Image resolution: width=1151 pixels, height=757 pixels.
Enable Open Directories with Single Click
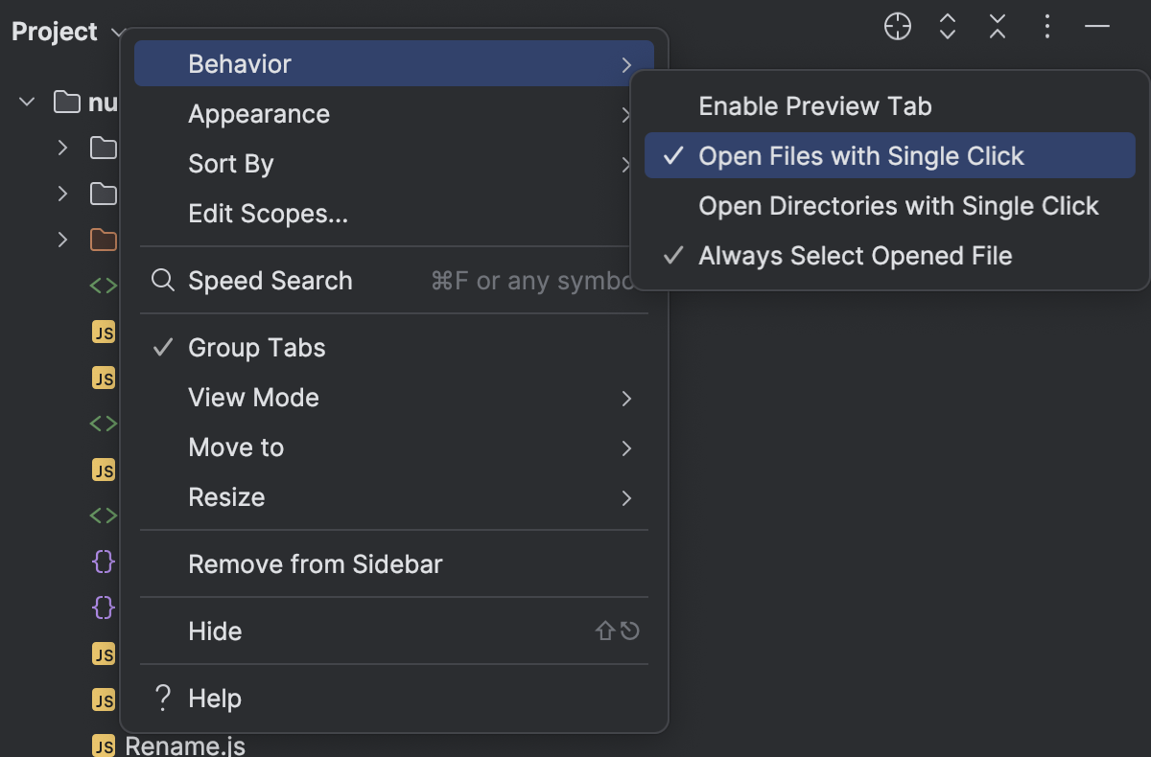click(899, 205)
